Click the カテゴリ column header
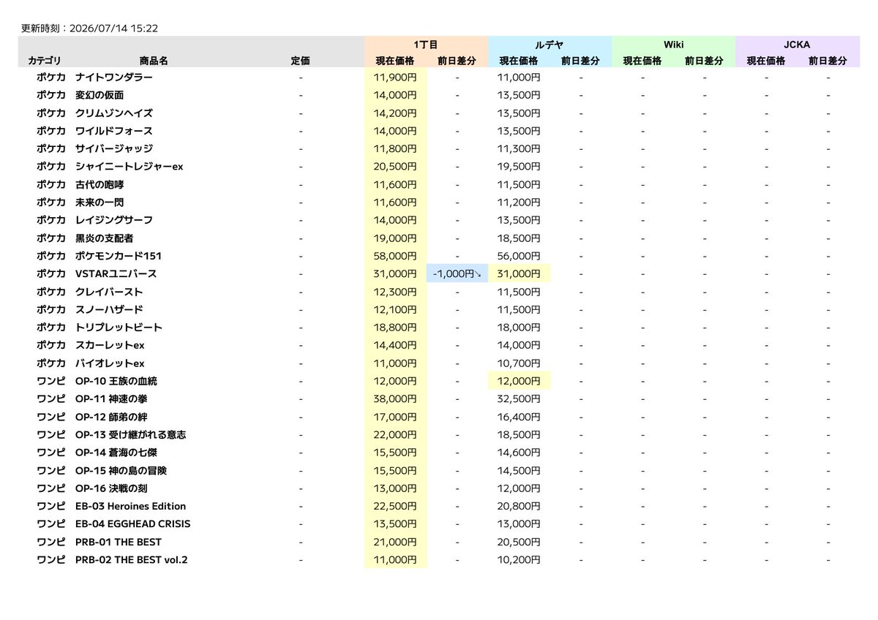 pyautogui.click(x=45, y=61)
